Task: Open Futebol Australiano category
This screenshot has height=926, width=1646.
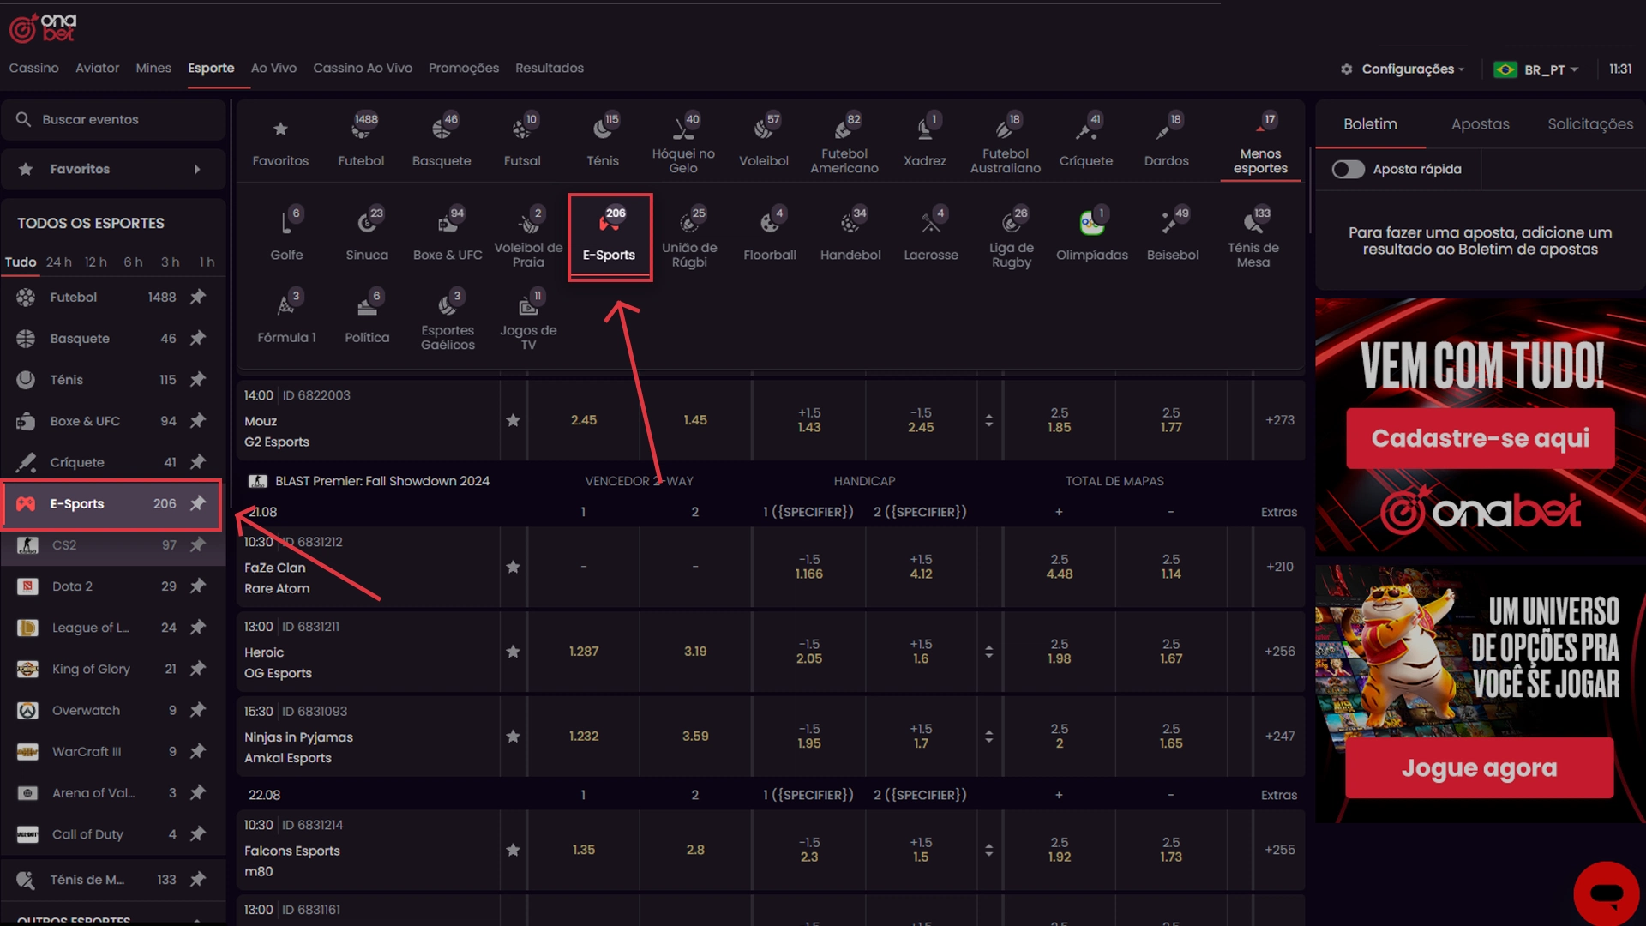Action: (x=1006, y=141)
